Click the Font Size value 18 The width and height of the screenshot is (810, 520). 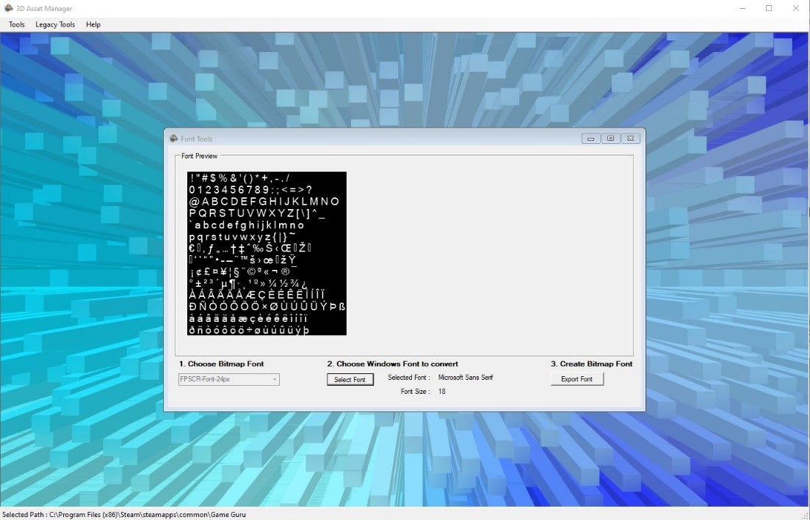(442, 392)
